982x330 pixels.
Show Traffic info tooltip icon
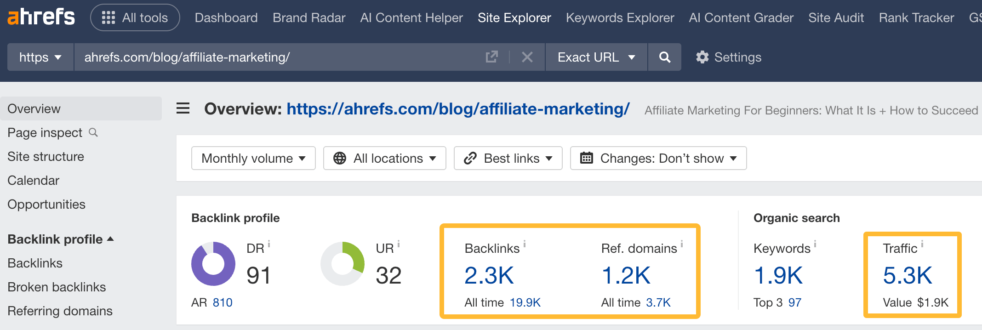[x=922, y=244]
